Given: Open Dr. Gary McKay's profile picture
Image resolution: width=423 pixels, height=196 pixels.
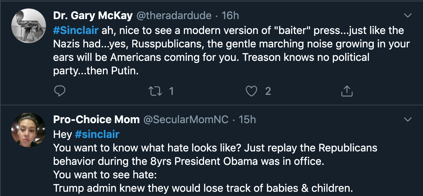Looking at the screenshot, I should pos(29,26).
